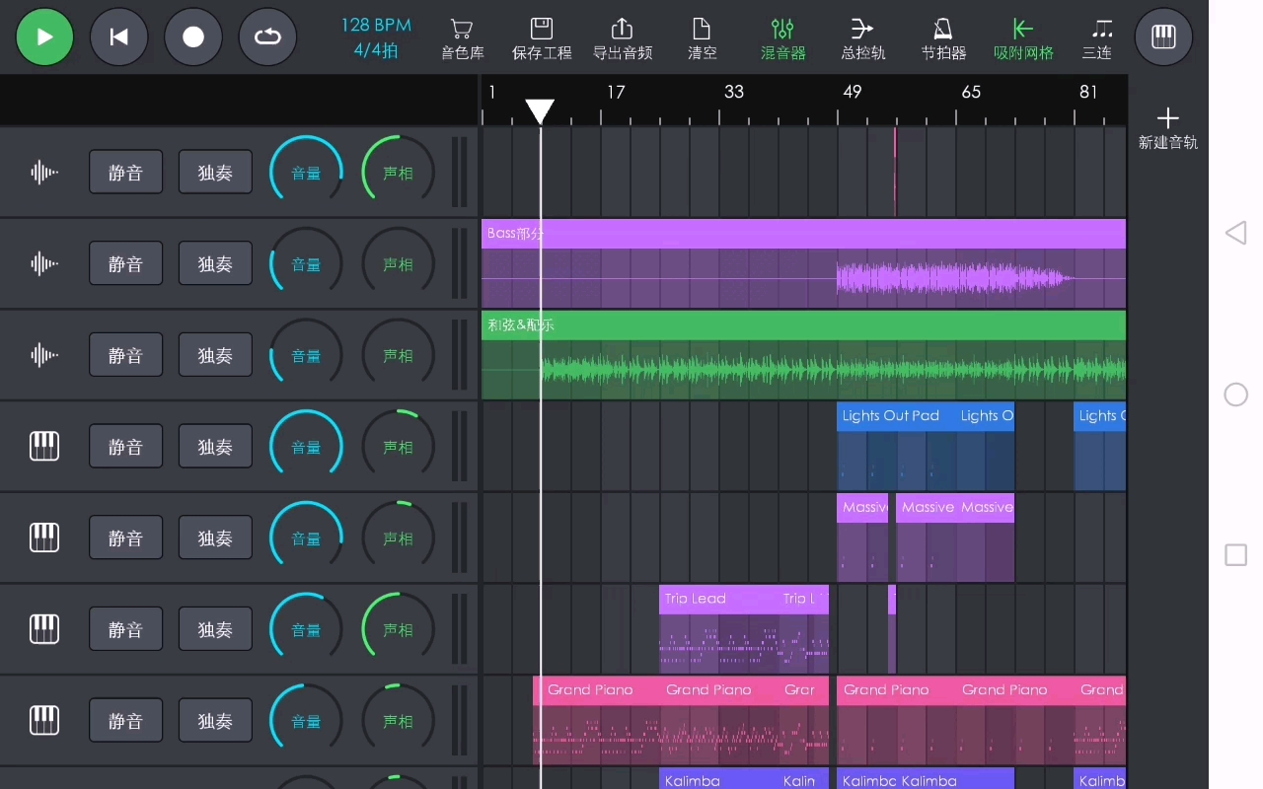The height and width of the screenshot is (789, 1263).
Task: Open the 混音器 mixer
Action: (782, 39)
